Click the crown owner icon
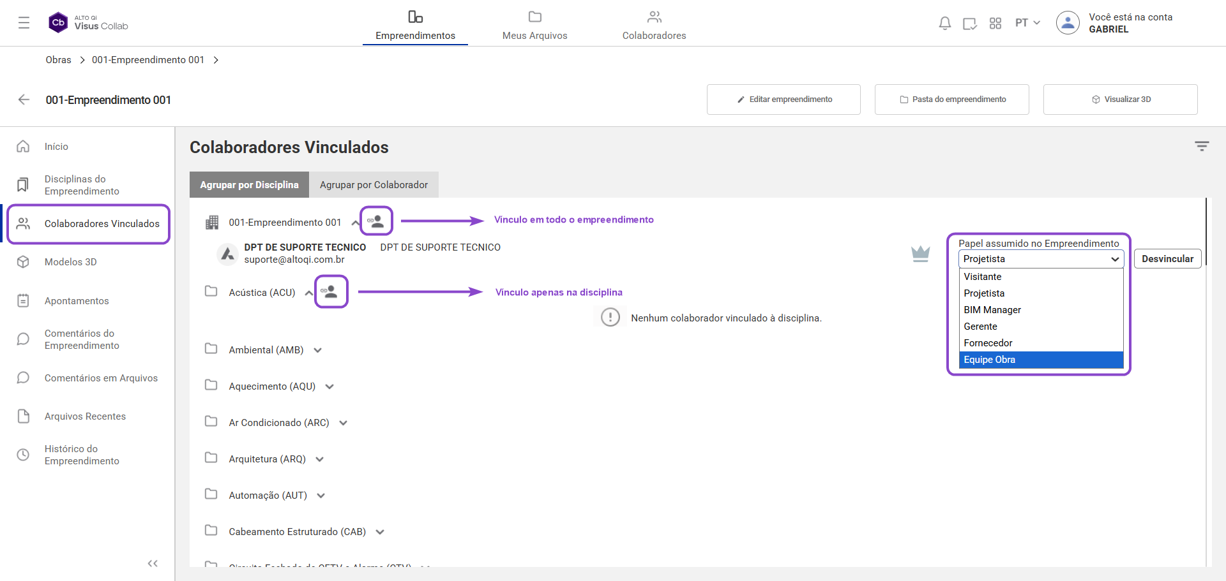Viewport: 1226px width, 581px height. 920,254
